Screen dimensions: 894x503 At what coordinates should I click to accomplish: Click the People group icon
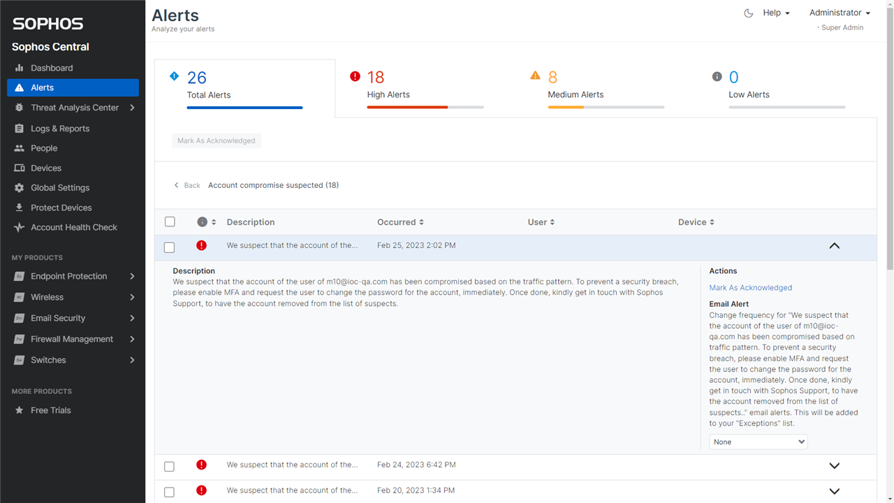tap(20, 148)
